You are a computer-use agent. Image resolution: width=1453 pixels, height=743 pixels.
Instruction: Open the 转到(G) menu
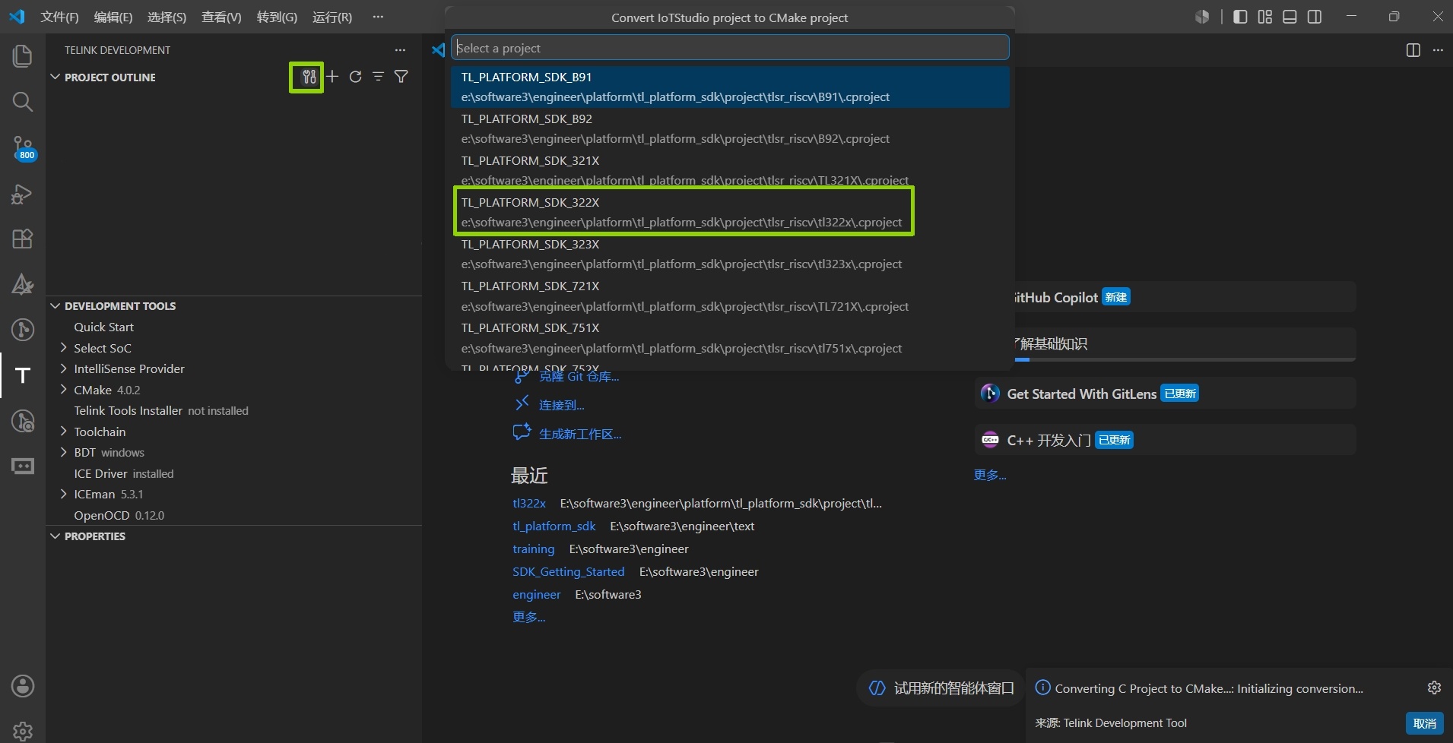click(x=277, y=17)
